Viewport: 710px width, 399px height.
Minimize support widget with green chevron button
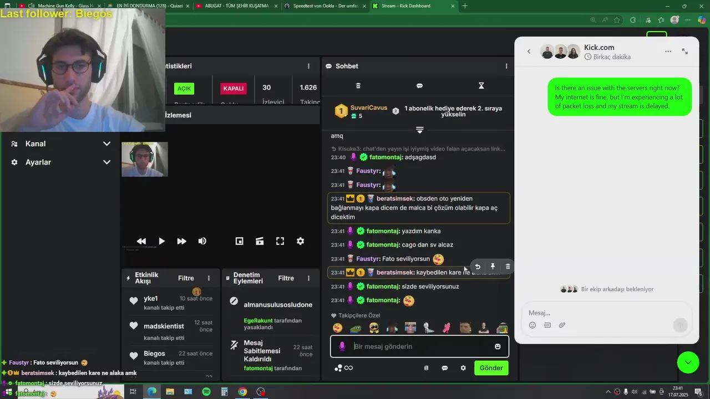click(688, 362)
